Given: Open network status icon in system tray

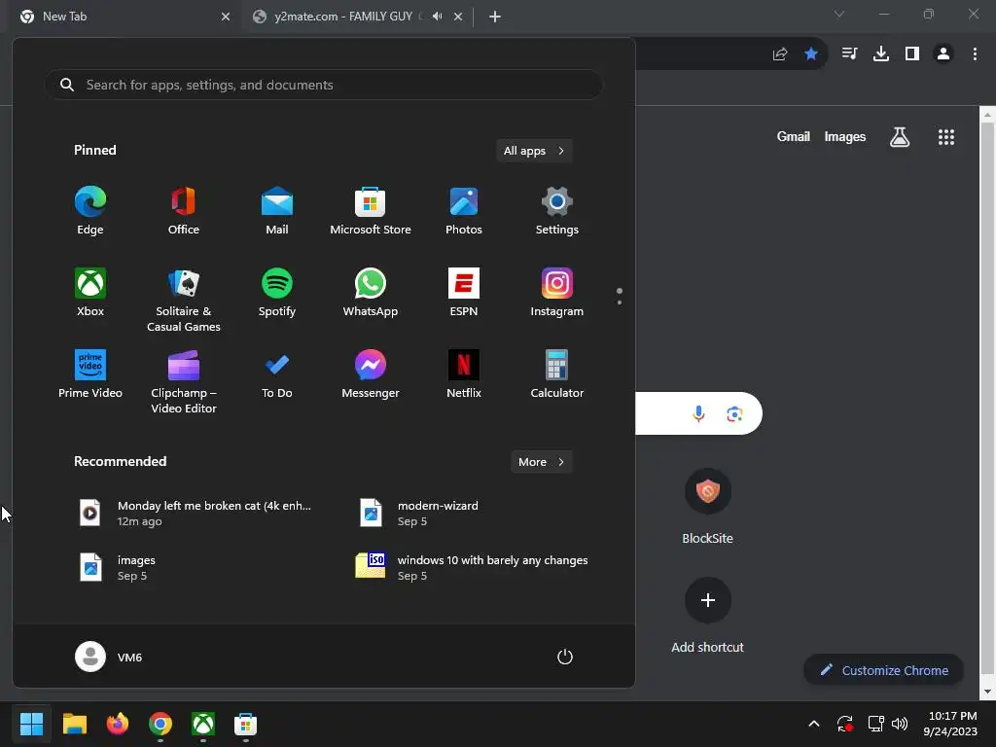Looking at the screenshot, I should point(875,724).
